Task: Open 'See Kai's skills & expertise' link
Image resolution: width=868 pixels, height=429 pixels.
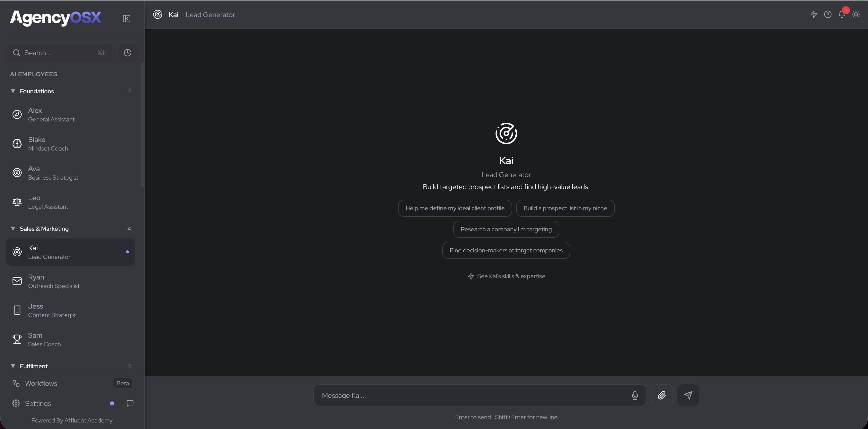Action: point(506,276)
